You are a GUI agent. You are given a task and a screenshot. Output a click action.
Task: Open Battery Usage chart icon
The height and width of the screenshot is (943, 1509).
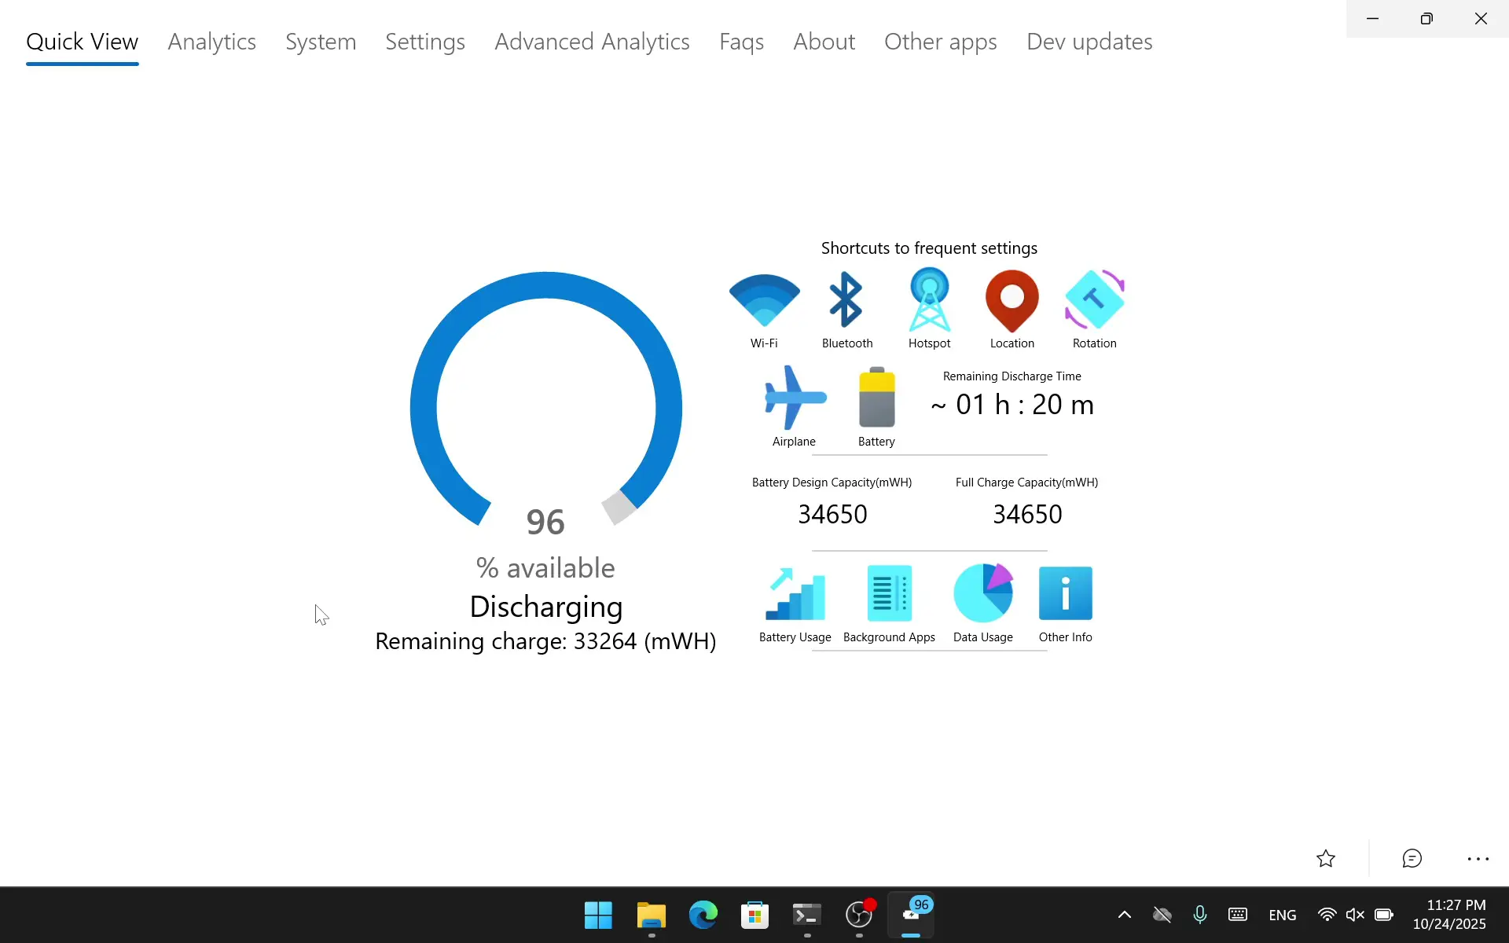[795, 595]
